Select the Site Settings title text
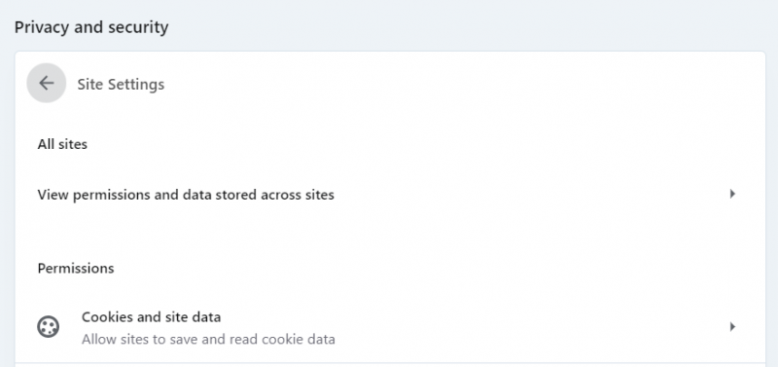The height and width of the screenshot is (367, 778). (x=121, y=85)
